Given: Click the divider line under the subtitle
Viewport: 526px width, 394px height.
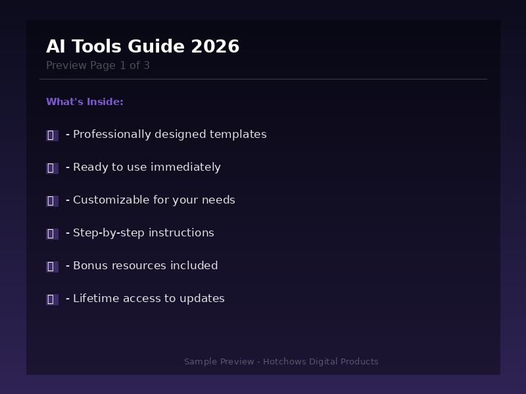Looking at the screenshot, I should [263, 79].
